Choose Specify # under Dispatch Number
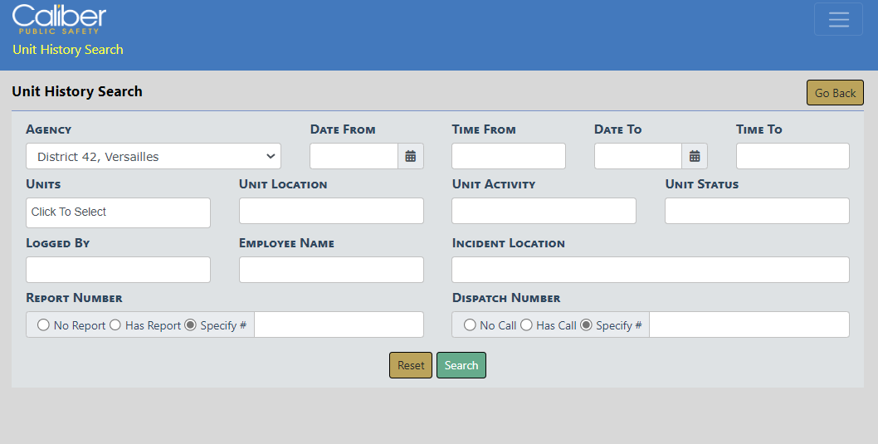Viewport: 878px width, 444px height. (x=586, y=325)
